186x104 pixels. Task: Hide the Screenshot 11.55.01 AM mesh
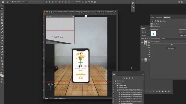[114, 90]
